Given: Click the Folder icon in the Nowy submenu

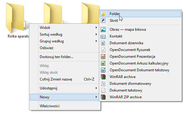Looking at the screenshot, I should coord(103,14).
